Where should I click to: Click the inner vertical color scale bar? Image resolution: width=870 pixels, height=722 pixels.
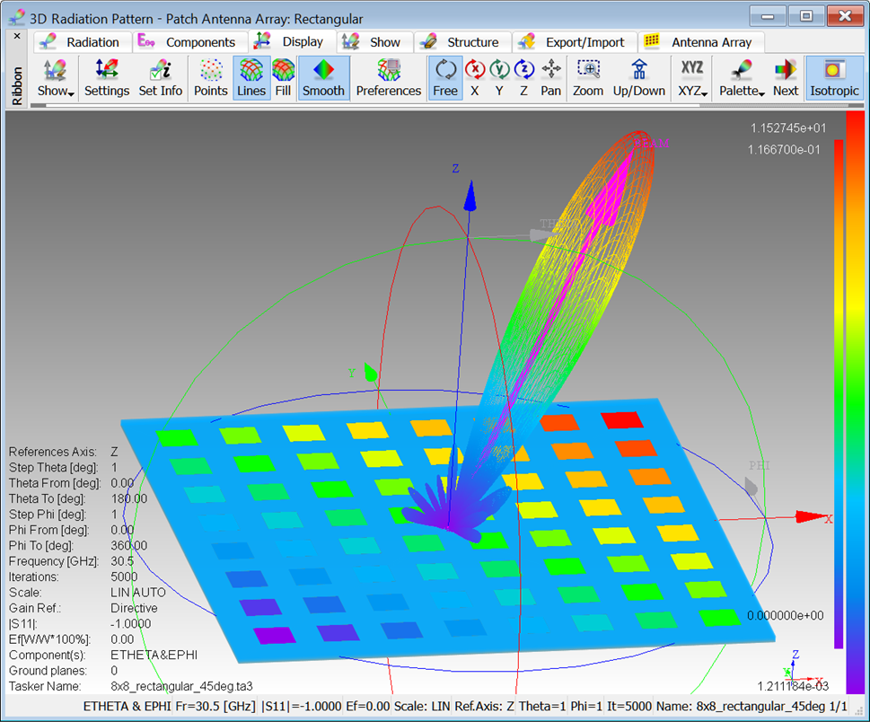pyautogui.click(x=839, y=394)
